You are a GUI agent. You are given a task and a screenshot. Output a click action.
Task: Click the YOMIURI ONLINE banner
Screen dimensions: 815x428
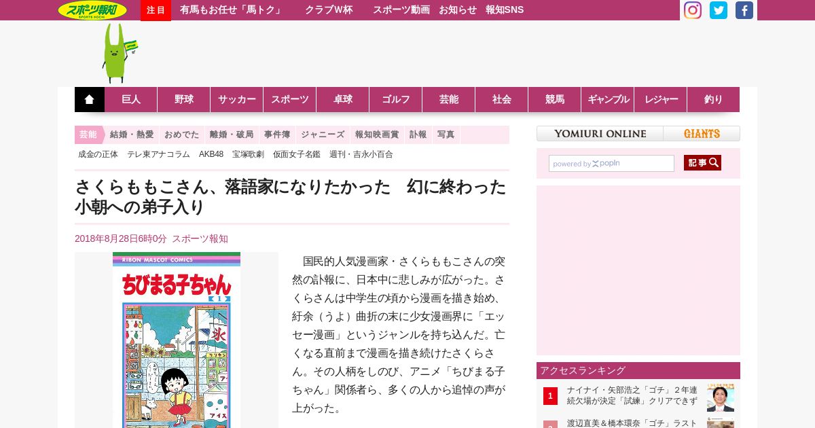click(x=600, y=134)
